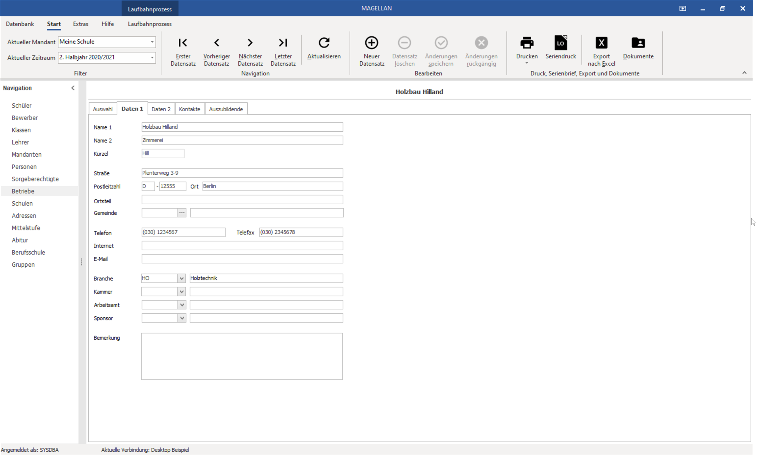
Task: Select Sorgeberechtigte in navigation
Action: click(35, 179)
